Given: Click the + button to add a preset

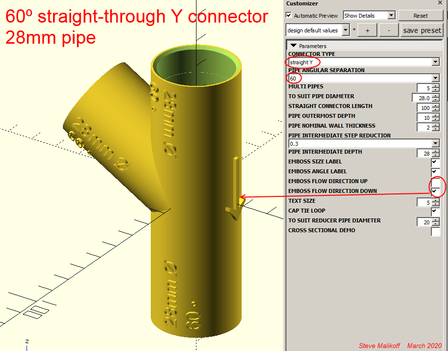Looking at the screenshot, I should pos(367,30).
